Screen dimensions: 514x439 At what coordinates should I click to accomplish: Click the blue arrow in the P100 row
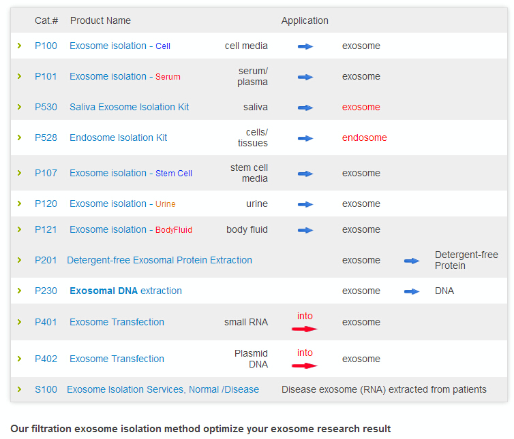click(305, 46)
